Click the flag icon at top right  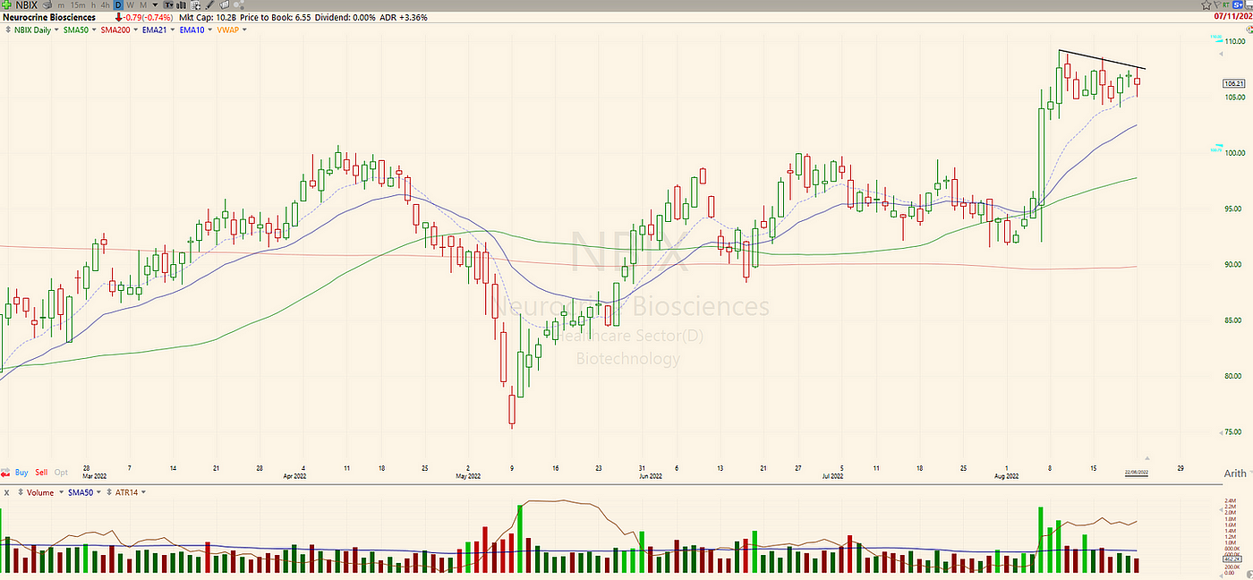[1217, 4]
